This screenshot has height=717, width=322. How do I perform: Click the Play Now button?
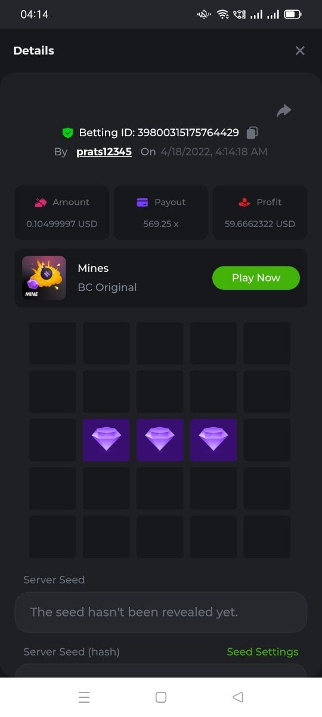click(256, 278)
